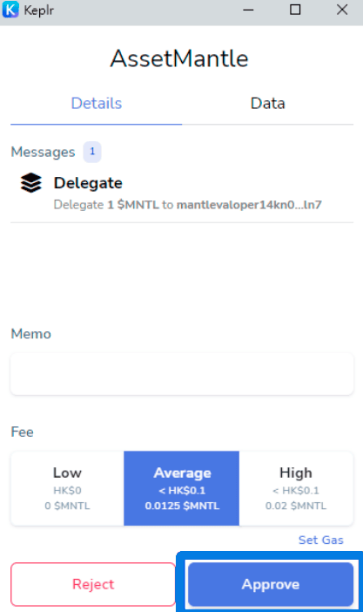The image size is (363, 612).
Task: Select the Low fee option
Action: click(67, 488)
